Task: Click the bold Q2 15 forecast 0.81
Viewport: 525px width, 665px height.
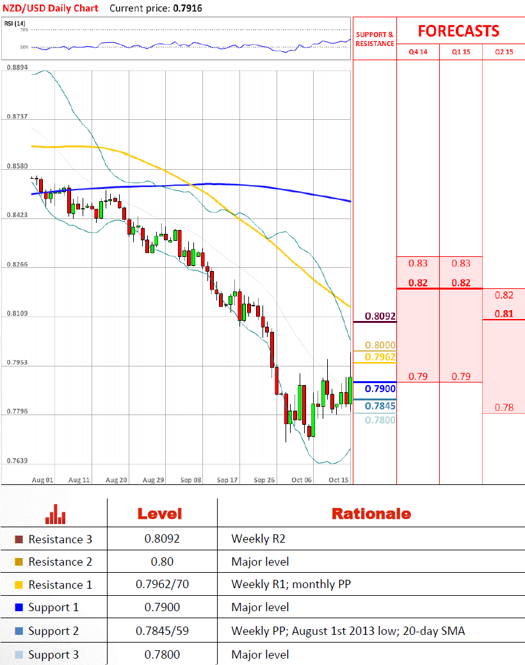Action: coord(504,314)
